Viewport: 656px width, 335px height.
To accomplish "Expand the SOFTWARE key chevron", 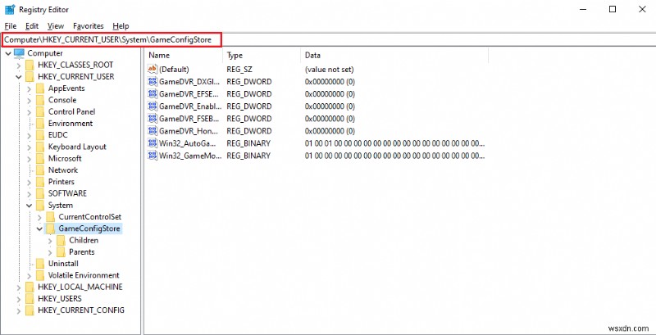I will (29, 194).
